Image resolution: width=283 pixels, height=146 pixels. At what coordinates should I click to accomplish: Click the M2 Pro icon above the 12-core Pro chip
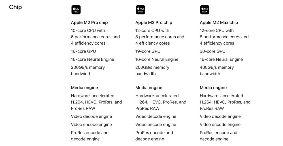(x=140, y=10)
